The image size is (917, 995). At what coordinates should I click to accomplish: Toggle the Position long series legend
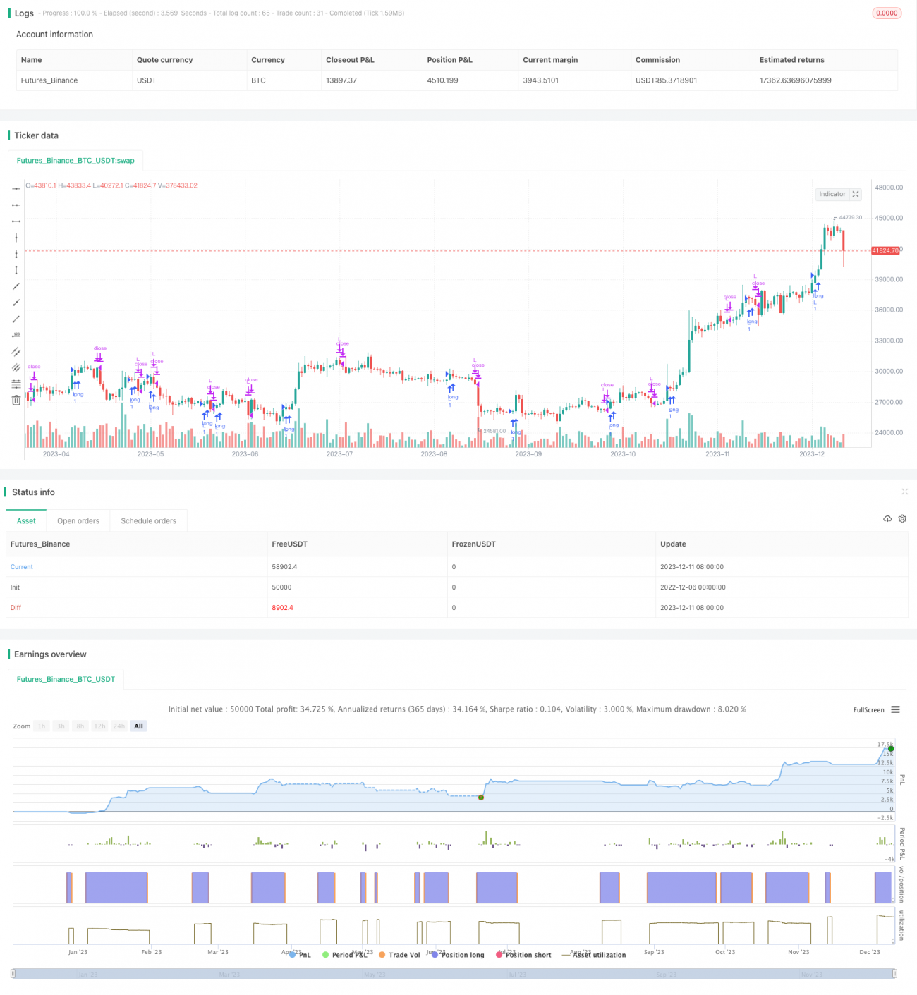coord(458,955)
